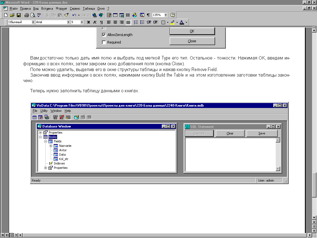Click the Word Help question mark icon
The height and width of the screenshot is (238, 317).
[173, 15]
